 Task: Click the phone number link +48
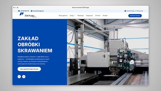pyautogui.click(x=25, y=11)
